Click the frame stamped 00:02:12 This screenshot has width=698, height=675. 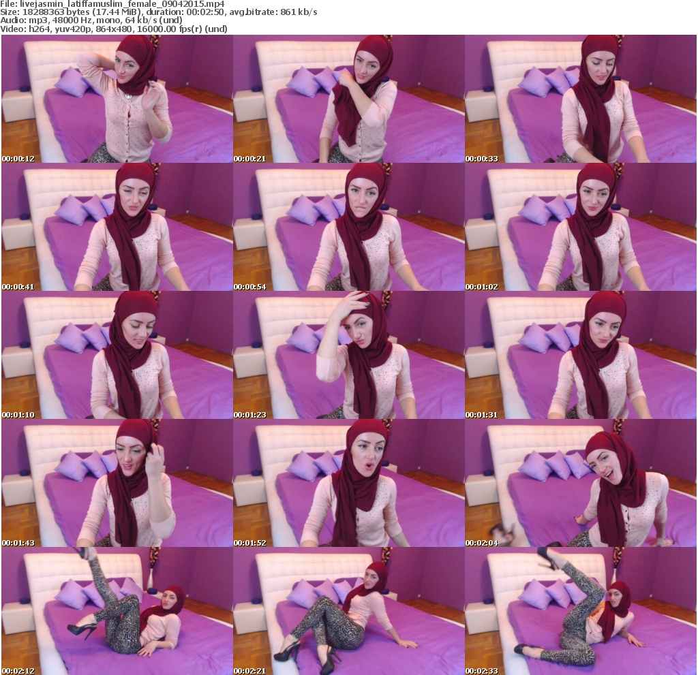click(x=117, y=612)
